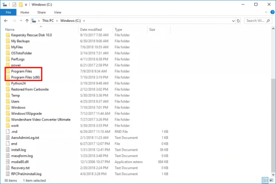Open the Share ribbon tab
276x184 pixels.
[x=41, y=12]
